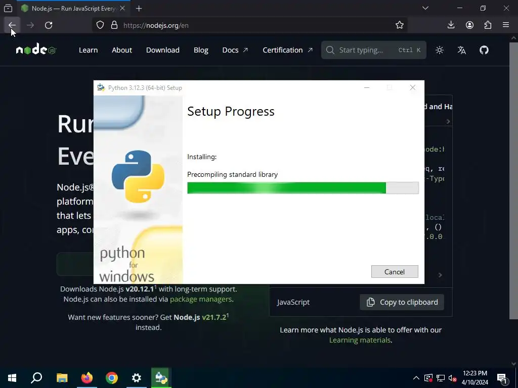This screenshot has width=518, height=388.
Task: Follow the 'Learning materials' link
Action: (x=360, y=340)
